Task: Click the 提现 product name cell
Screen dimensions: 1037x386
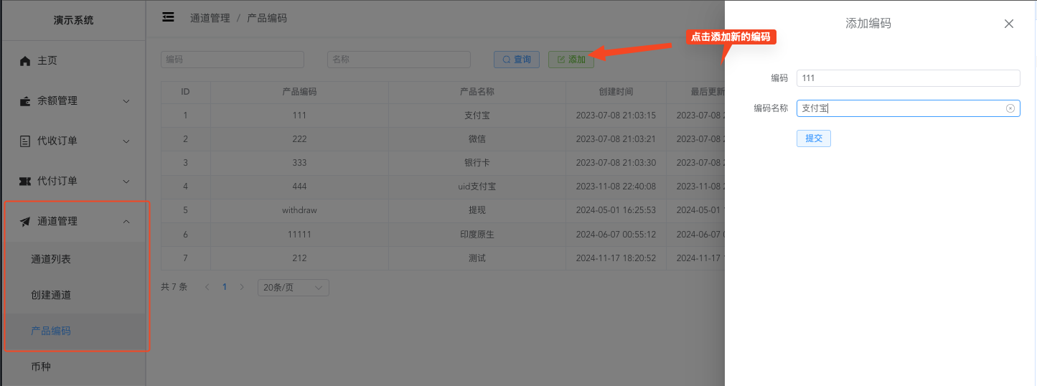Action: pyautogui.click(x=477, y=210)
